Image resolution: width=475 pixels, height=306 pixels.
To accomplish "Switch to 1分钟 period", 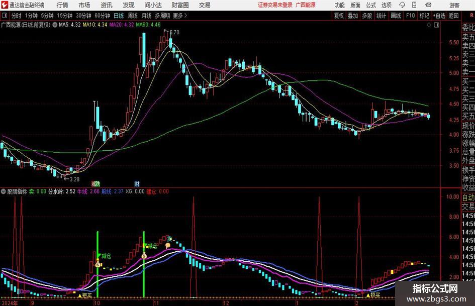I will click(x=31, y=16).
